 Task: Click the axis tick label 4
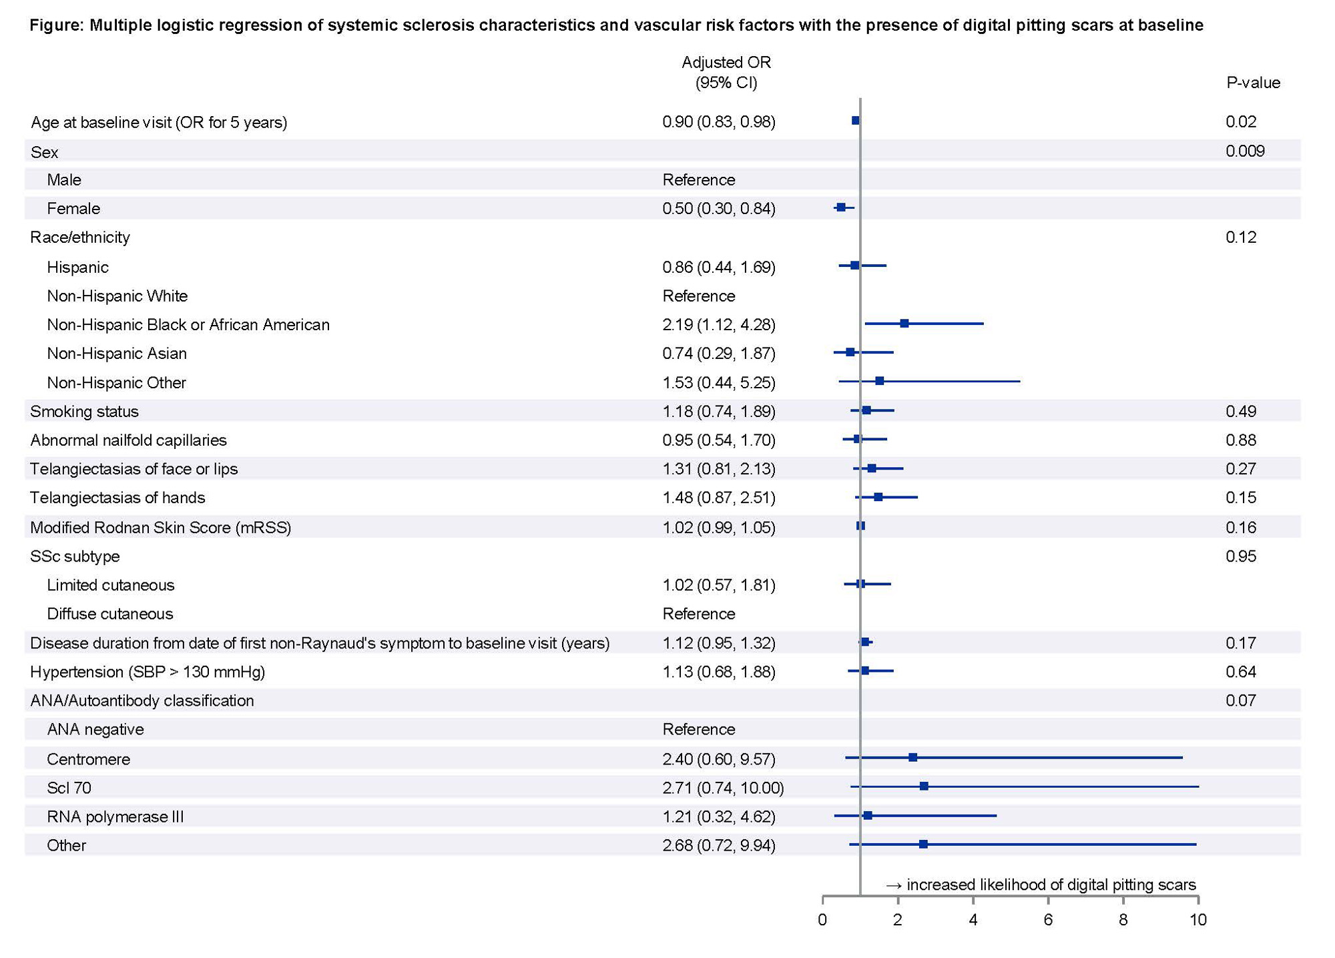(x=973, y=920)
